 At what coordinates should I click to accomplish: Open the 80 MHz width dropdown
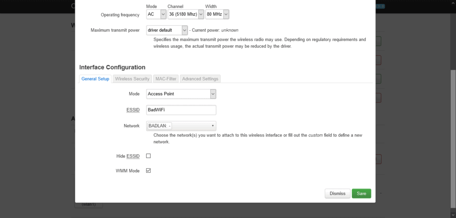217,14
